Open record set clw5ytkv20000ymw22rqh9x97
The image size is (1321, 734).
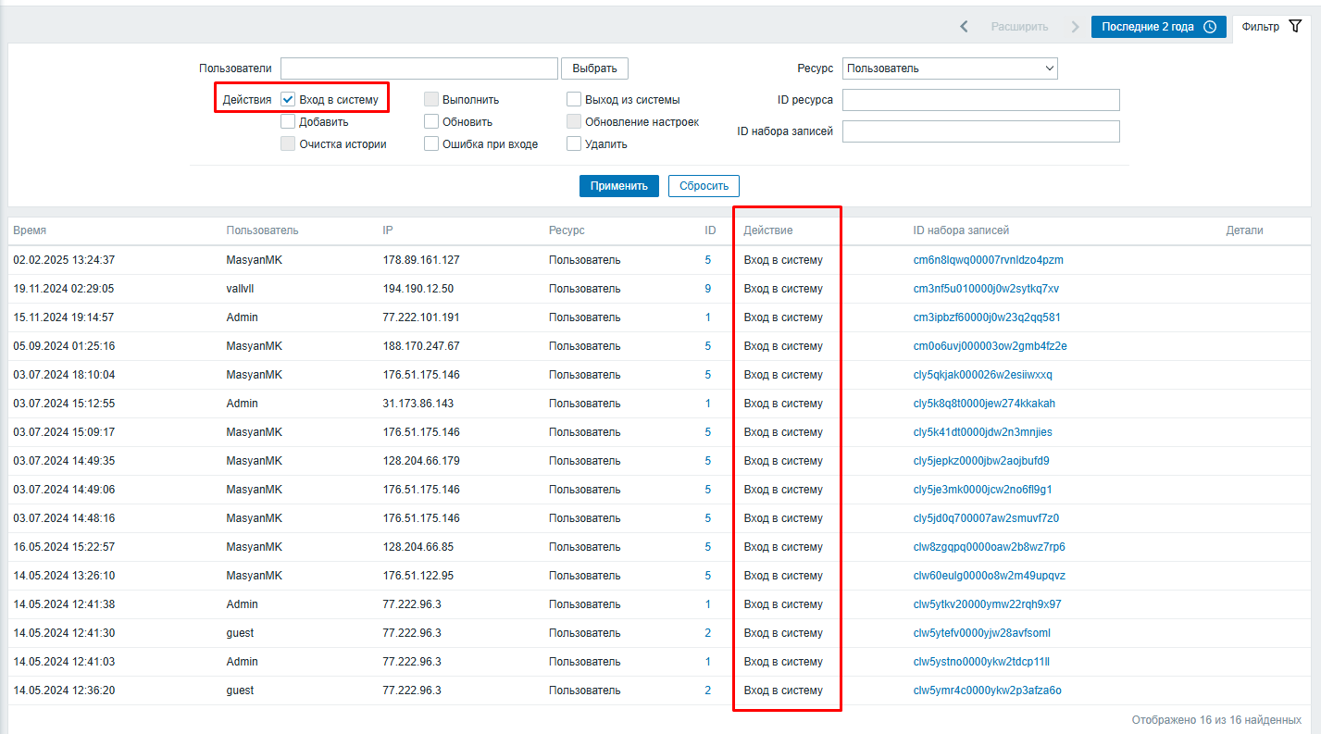[987, 604]
